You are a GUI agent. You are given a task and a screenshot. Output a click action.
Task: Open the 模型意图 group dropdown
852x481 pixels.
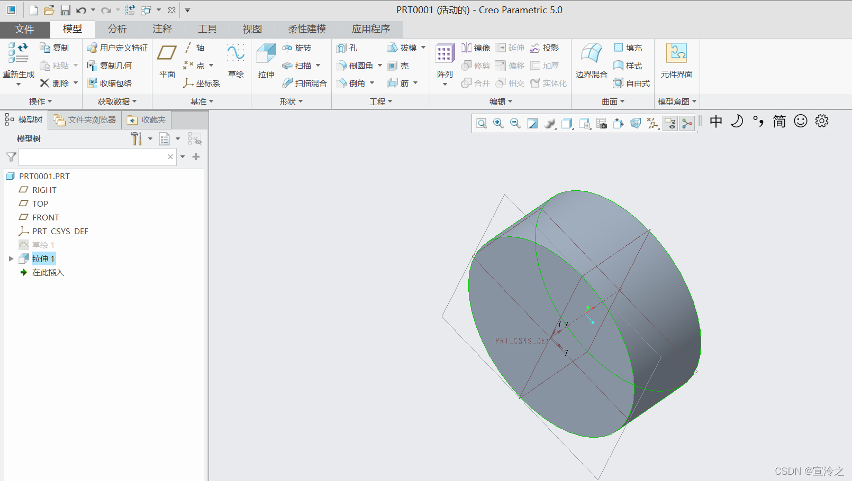(x=677, y=101)
